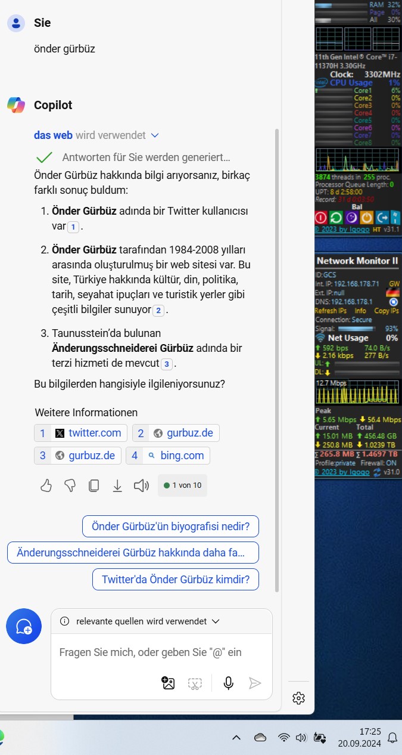The height and width of the screenshot is (755, 402).
Task: Click the '1 von 10' counter
Action: click(182, 485)
